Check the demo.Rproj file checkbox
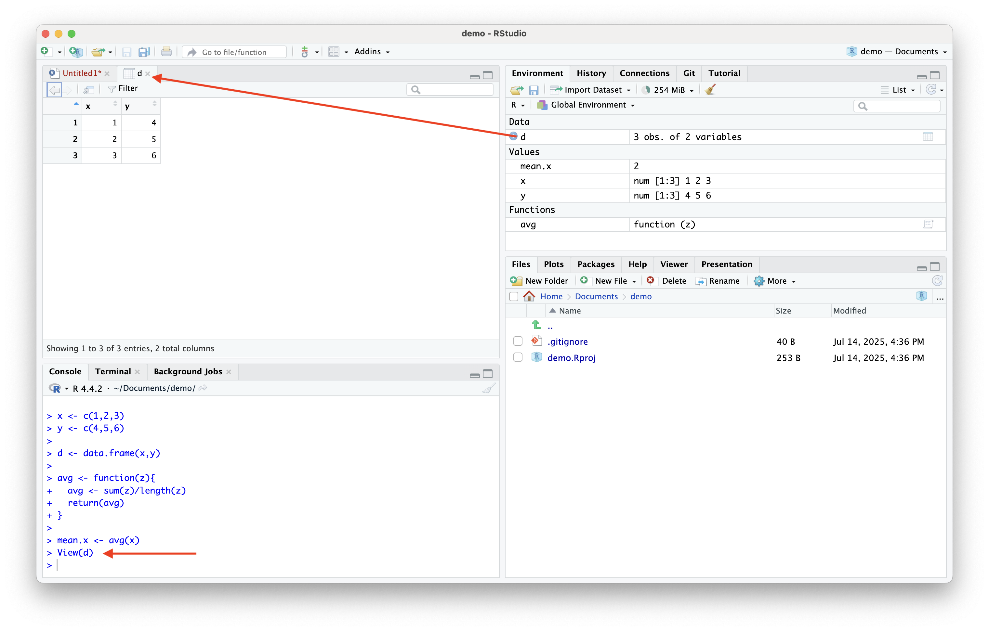Image resolution: width=989 pixels, height=631 pixels. [x=518, y=358]
